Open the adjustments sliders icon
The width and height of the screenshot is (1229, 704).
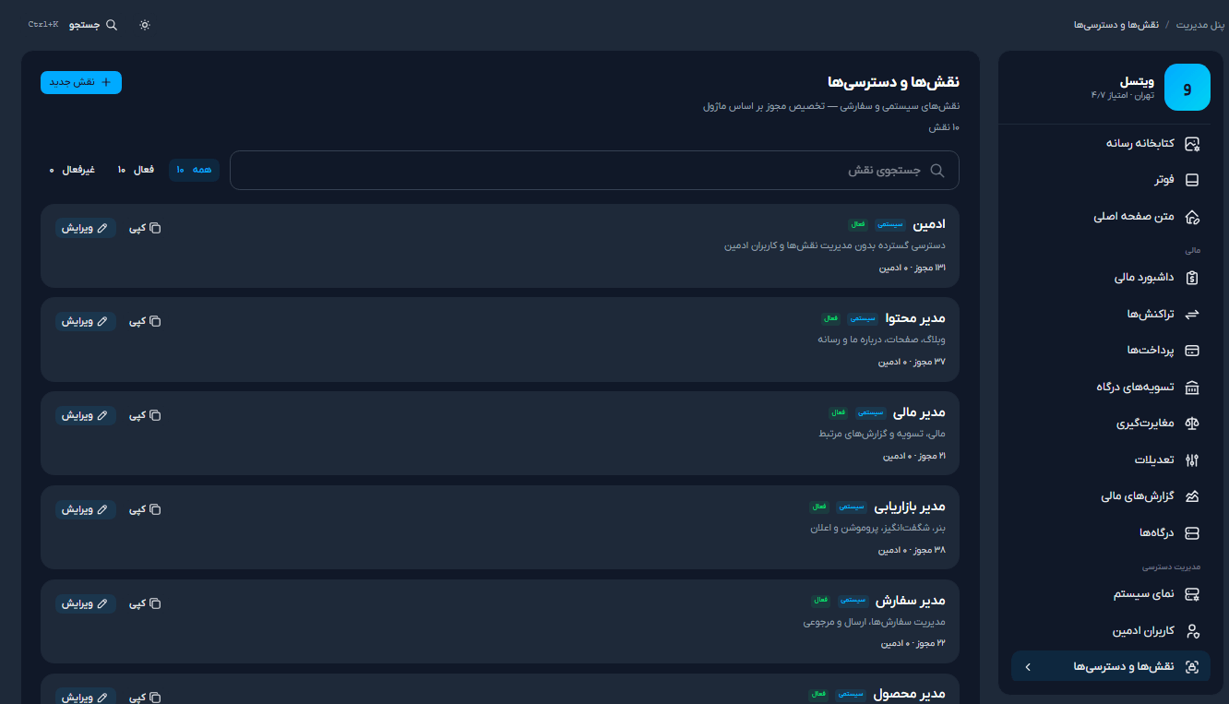(1192, 459)
